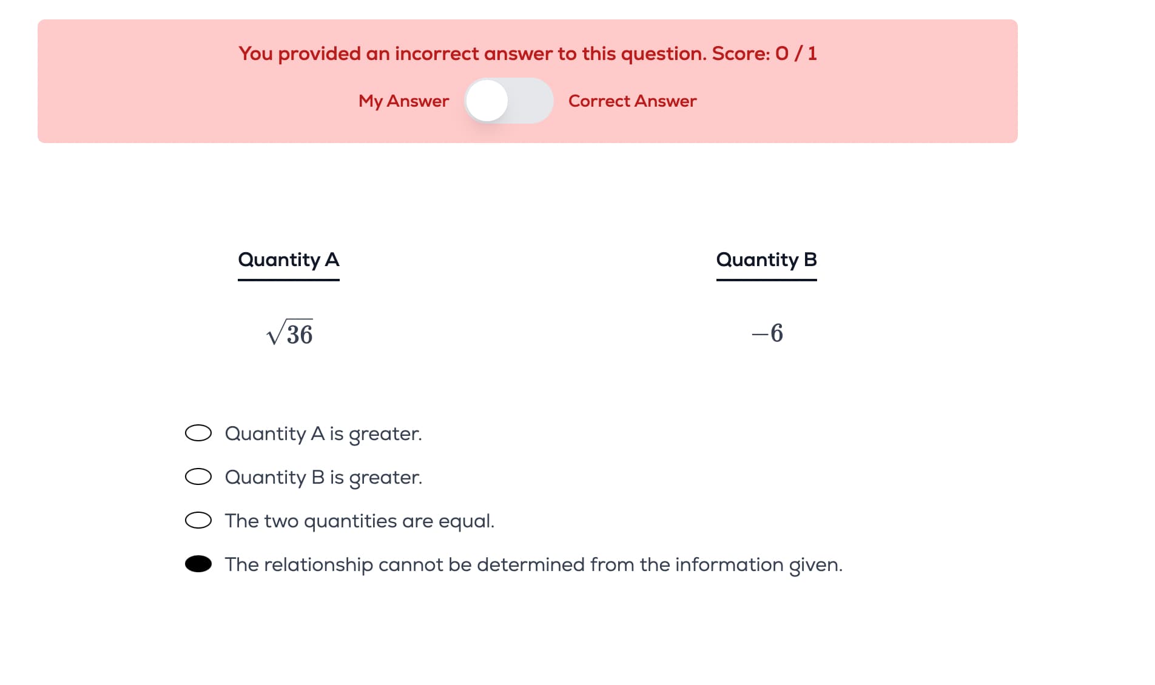The height and width of the screenshot is (685, 1155).
Task: Click the Quantity A heading
Action: [288, 259]
